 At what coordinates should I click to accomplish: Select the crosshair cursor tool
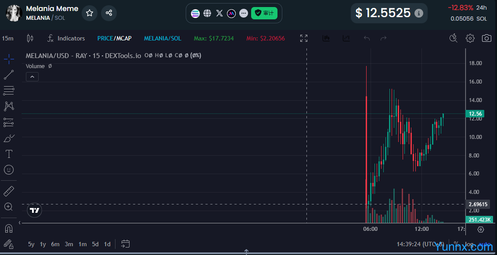coord(9,58)
